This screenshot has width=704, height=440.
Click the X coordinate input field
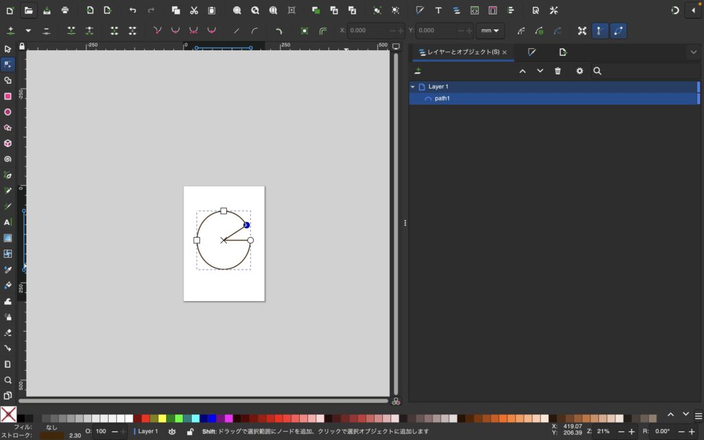click(x=368, y=30)
